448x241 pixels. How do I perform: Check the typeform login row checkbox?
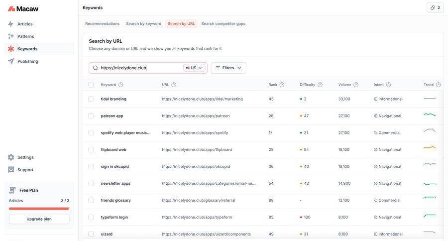tap(91, 217)
